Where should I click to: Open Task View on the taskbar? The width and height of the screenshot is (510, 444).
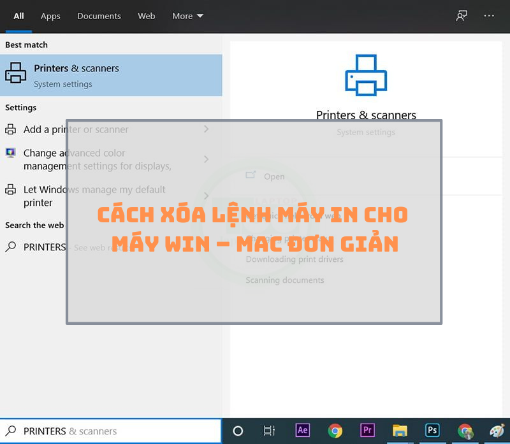(269, 431)
